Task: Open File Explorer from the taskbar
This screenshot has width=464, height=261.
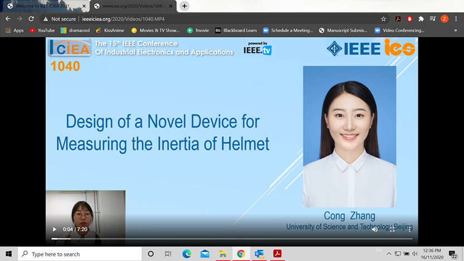Action: click(x=223, y=254)
